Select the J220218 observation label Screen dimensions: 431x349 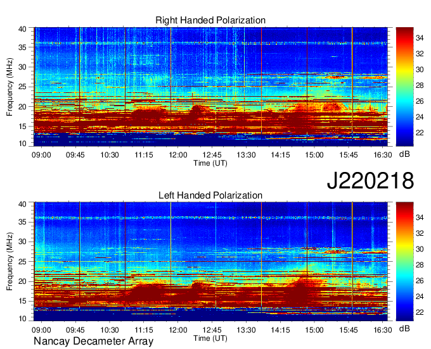370,181
